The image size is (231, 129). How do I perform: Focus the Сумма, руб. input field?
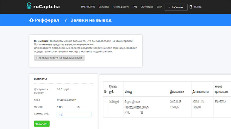(74, 115)
